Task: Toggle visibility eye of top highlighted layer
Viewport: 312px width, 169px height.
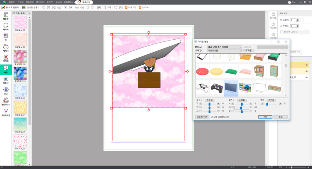Action: pyautogui.click(x=306, y=65)
